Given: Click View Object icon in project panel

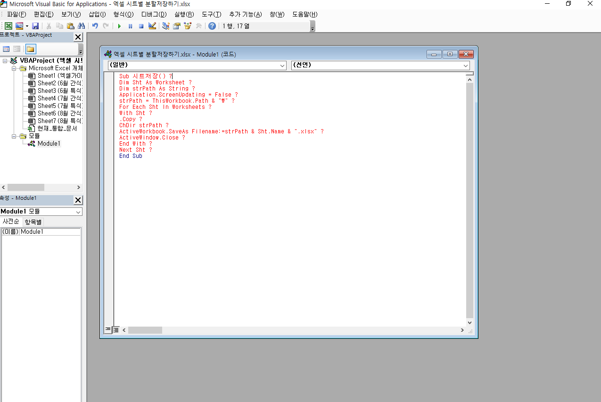Looking at the screenshot, I should point(16,49).
